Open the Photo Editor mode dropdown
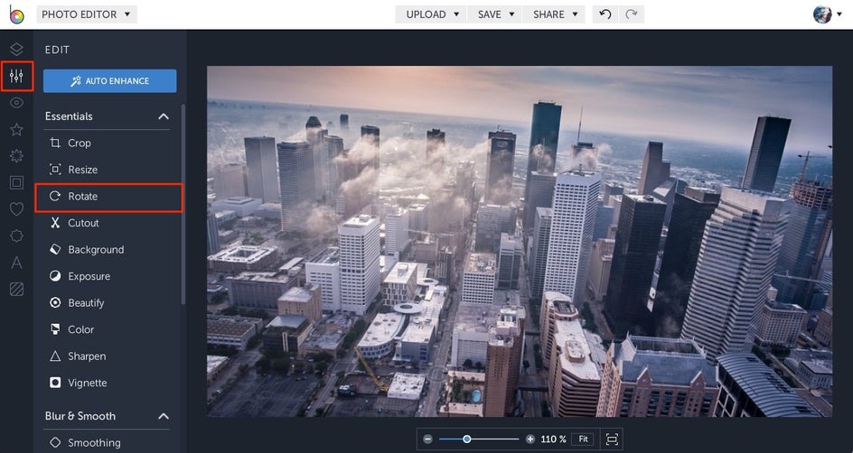The height and width of the screenshot is (453, 853). point(87,14)
